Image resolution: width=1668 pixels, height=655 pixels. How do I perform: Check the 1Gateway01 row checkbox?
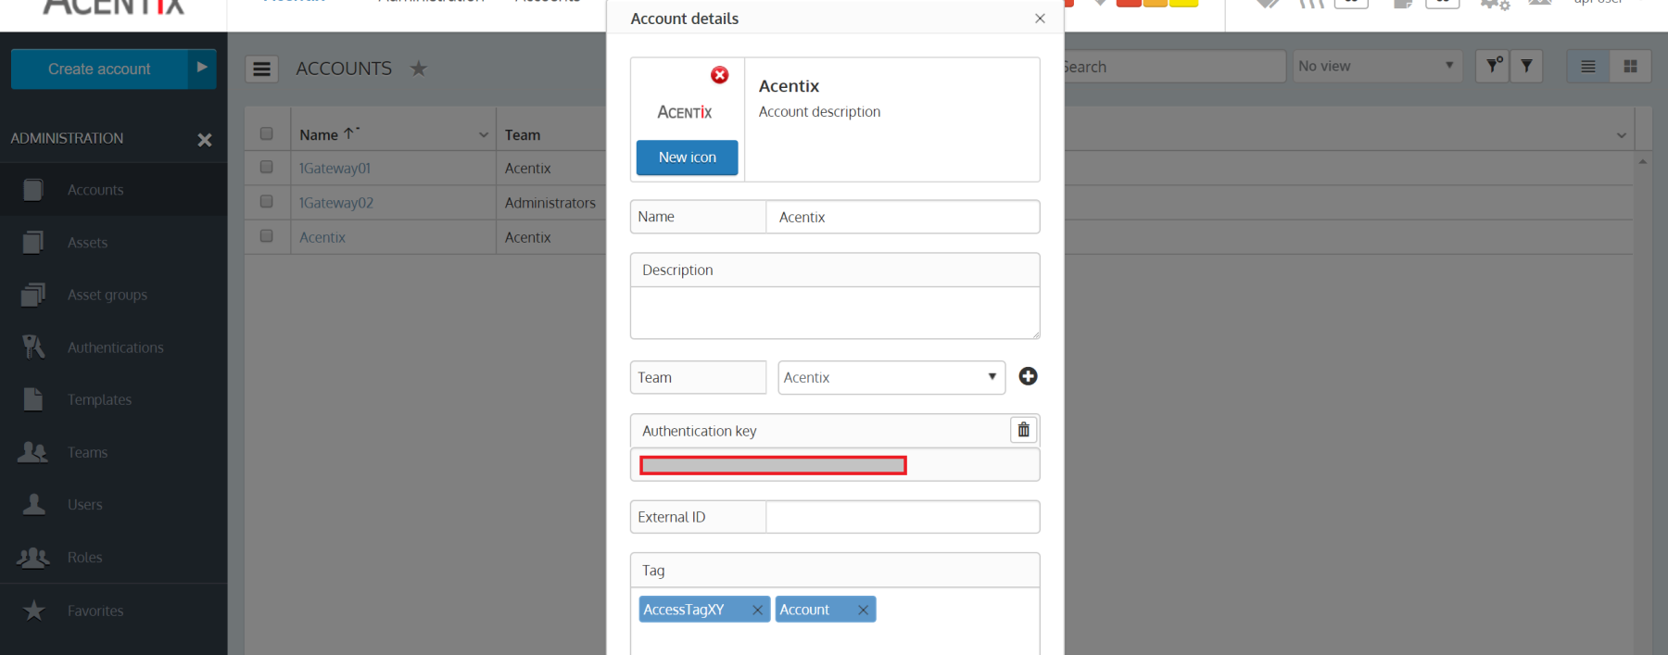click(x=267, y=168)
